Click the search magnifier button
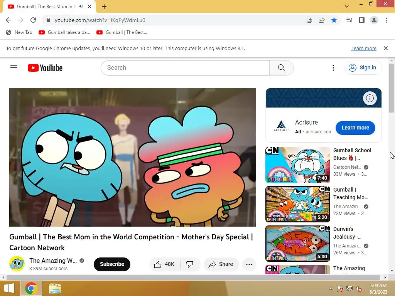The height and width of the screenshot is (296, 395). point(281,68)
